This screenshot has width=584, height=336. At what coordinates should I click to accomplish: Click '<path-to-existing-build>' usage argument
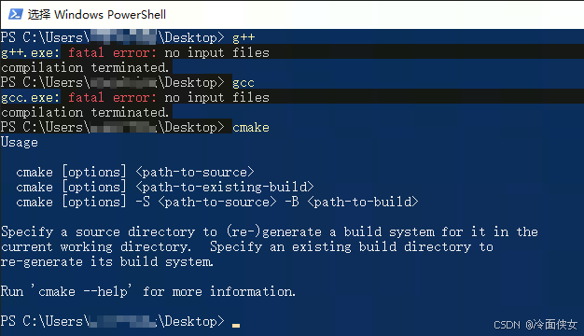(225, 187)
